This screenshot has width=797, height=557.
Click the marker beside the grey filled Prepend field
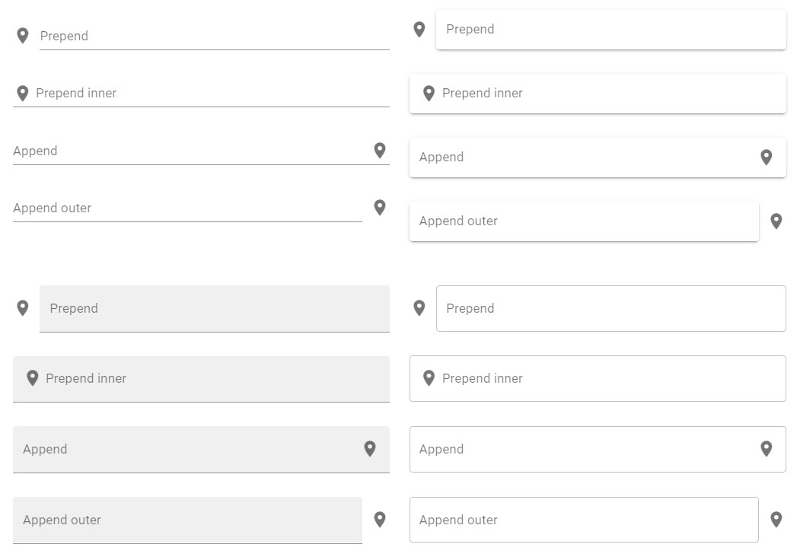(22, 308)
